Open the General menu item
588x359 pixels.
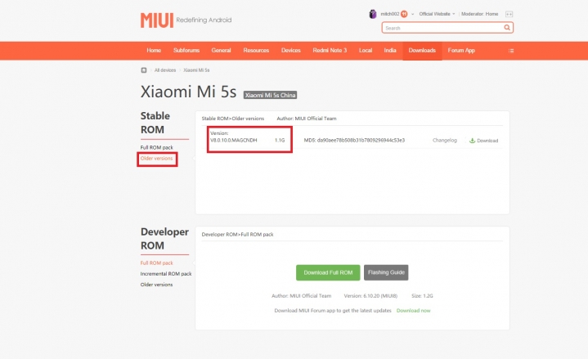pos(221,50)
